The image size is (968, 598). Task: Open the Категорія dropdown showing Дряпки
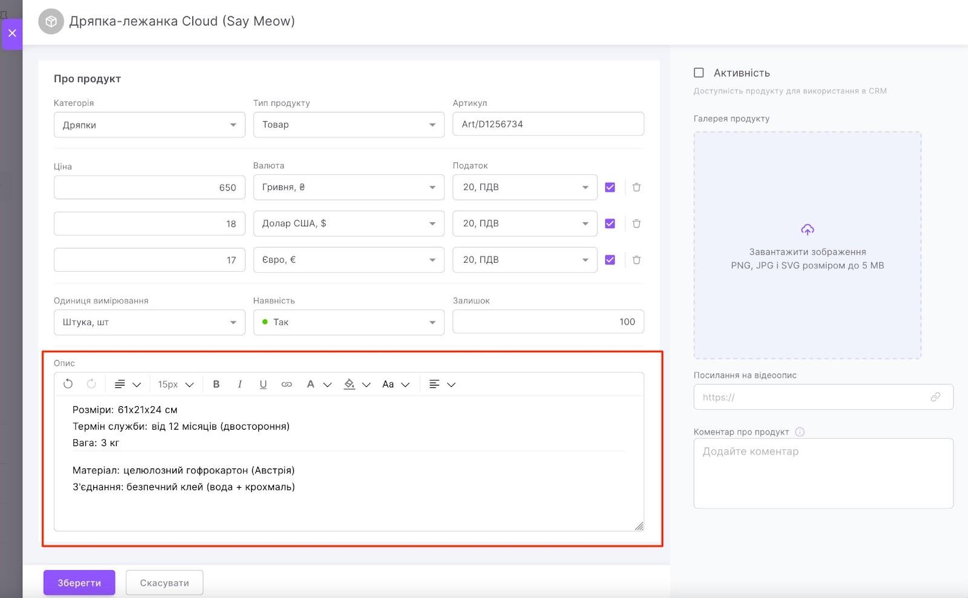[x=149, y=125]
